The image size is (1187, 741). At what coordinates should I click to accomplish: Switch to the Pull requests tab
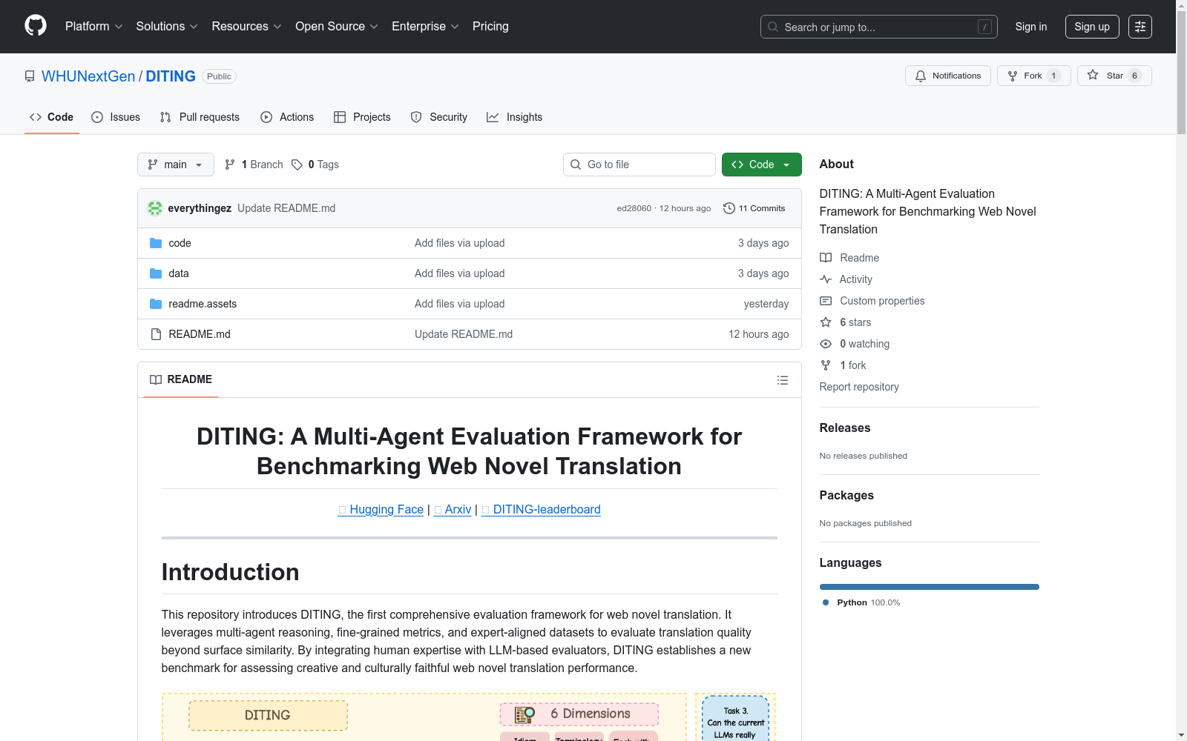pos(200,117)
